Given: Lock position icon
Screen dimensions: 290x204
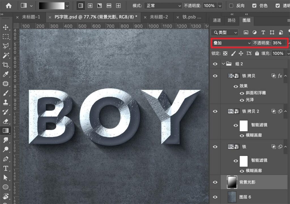Looking at the screenshot, I should (241, 54).
